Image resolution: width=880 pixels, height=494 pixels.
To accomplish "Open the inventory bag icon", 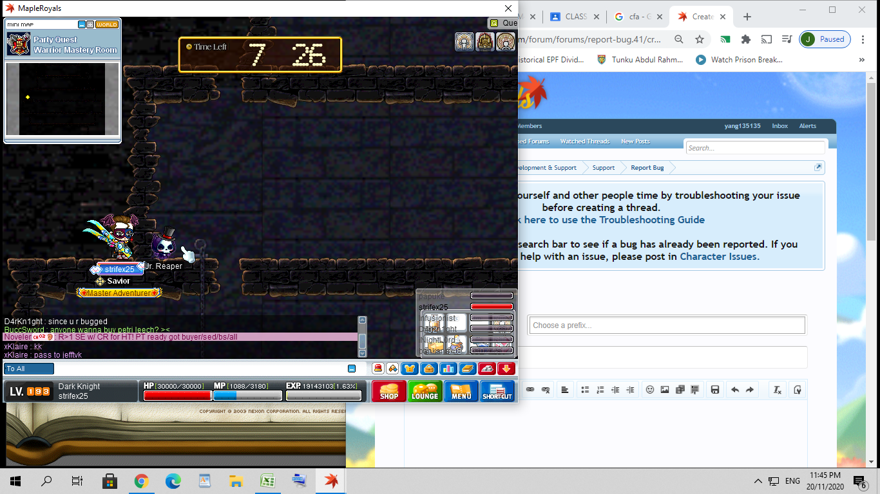I will pos(429,369).
